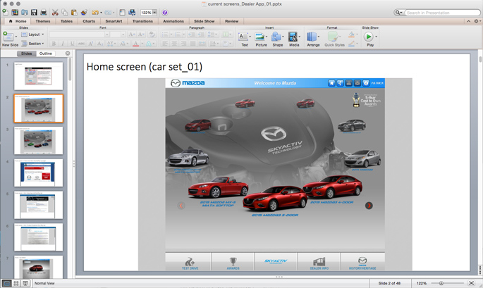Close the slides pane with X icon
Image resolution: width=483 pixels, height=288 pixels.
(x=68, y=54)
